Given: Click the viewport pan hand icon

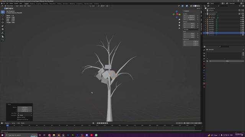Looking at the screenshot, I should [180, 22].
